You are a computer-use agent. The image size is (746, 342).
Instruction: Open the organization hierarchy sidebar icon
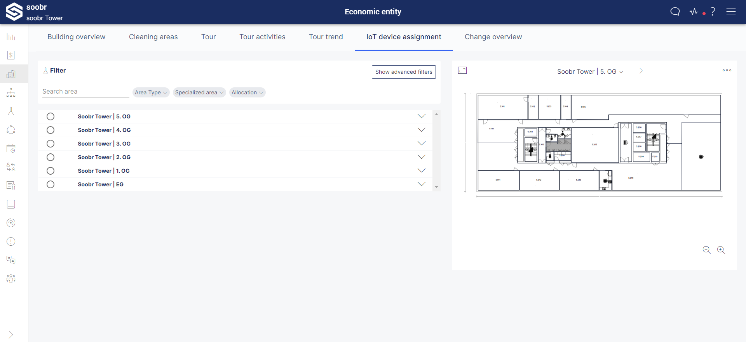click(11, 92)
